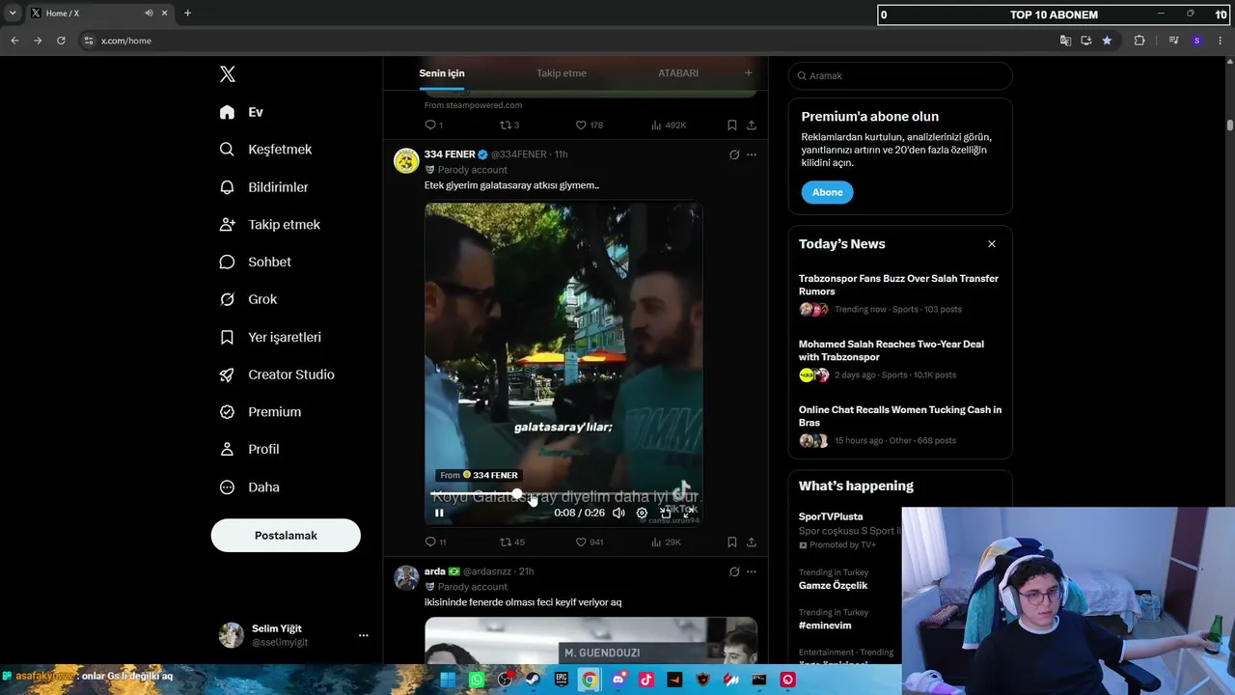Close the Today's News panel
The image size is (1235, 695).
(991, 244)
